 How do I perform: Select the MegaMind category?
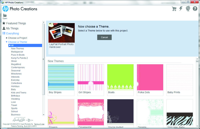16,64
